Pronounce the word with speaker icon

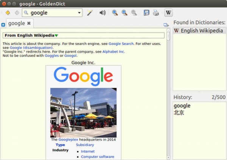[x=102, y=13]
